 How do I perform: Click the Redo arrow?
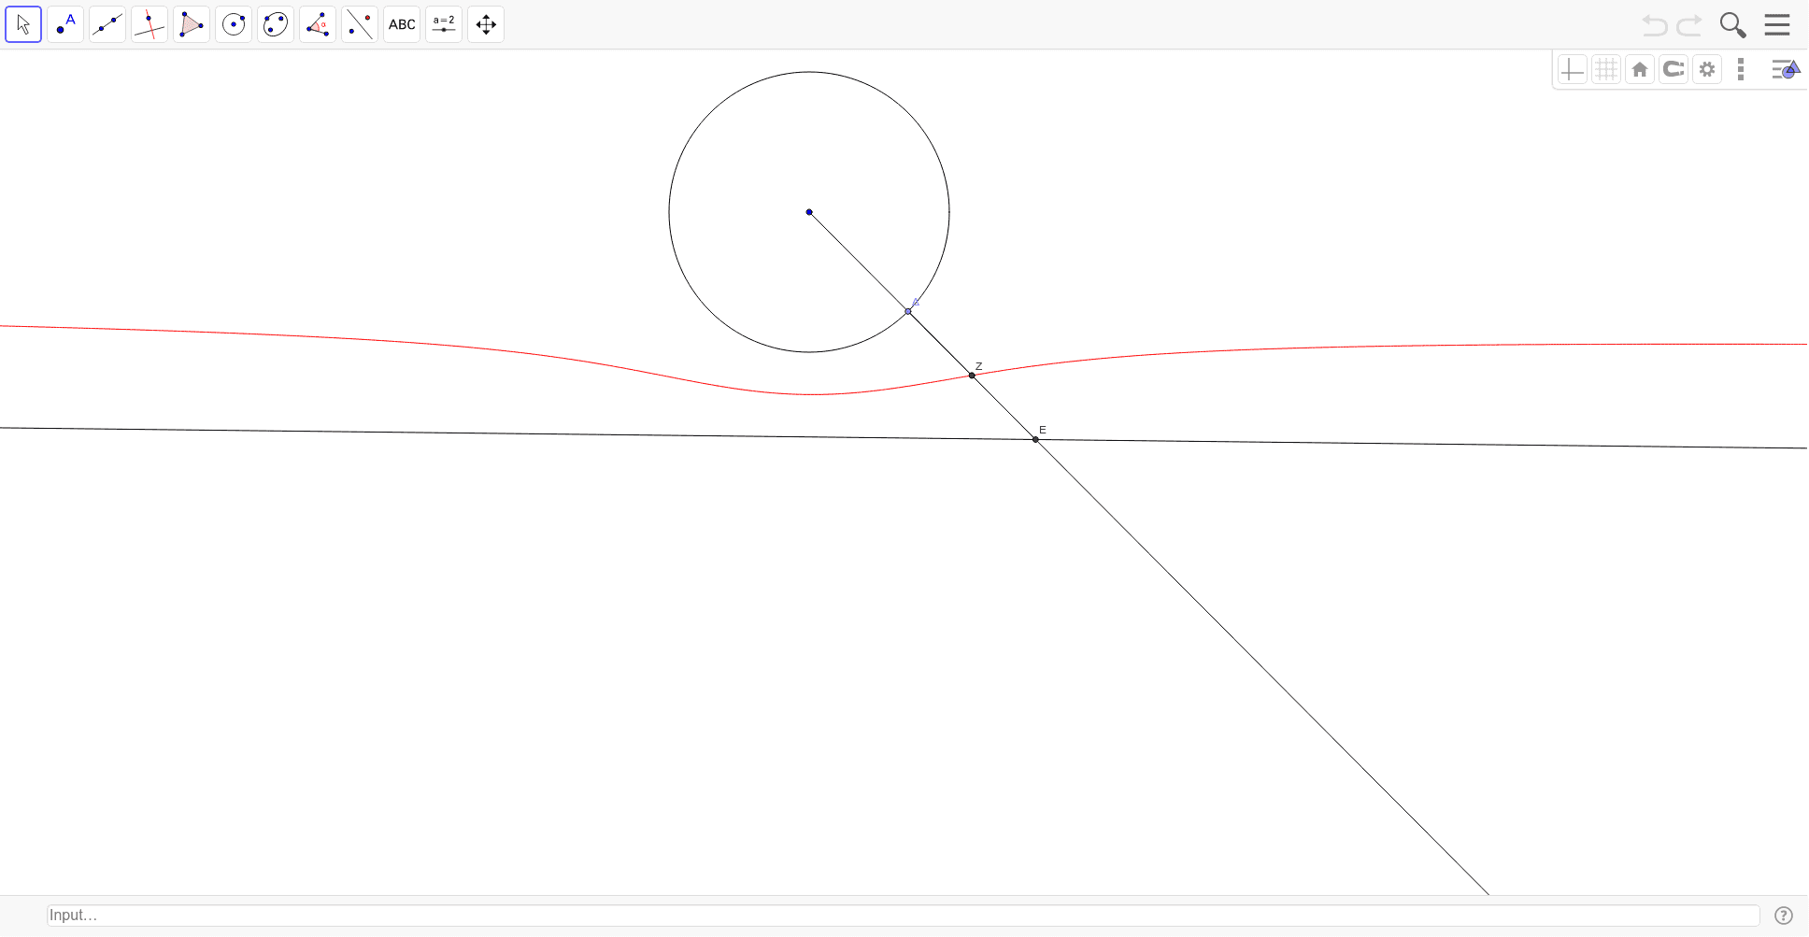tap(1689, 25)
